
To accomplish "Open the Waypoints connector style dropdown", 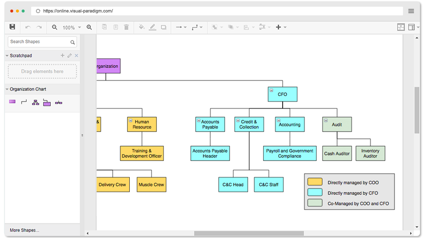I will click(197, 27).
